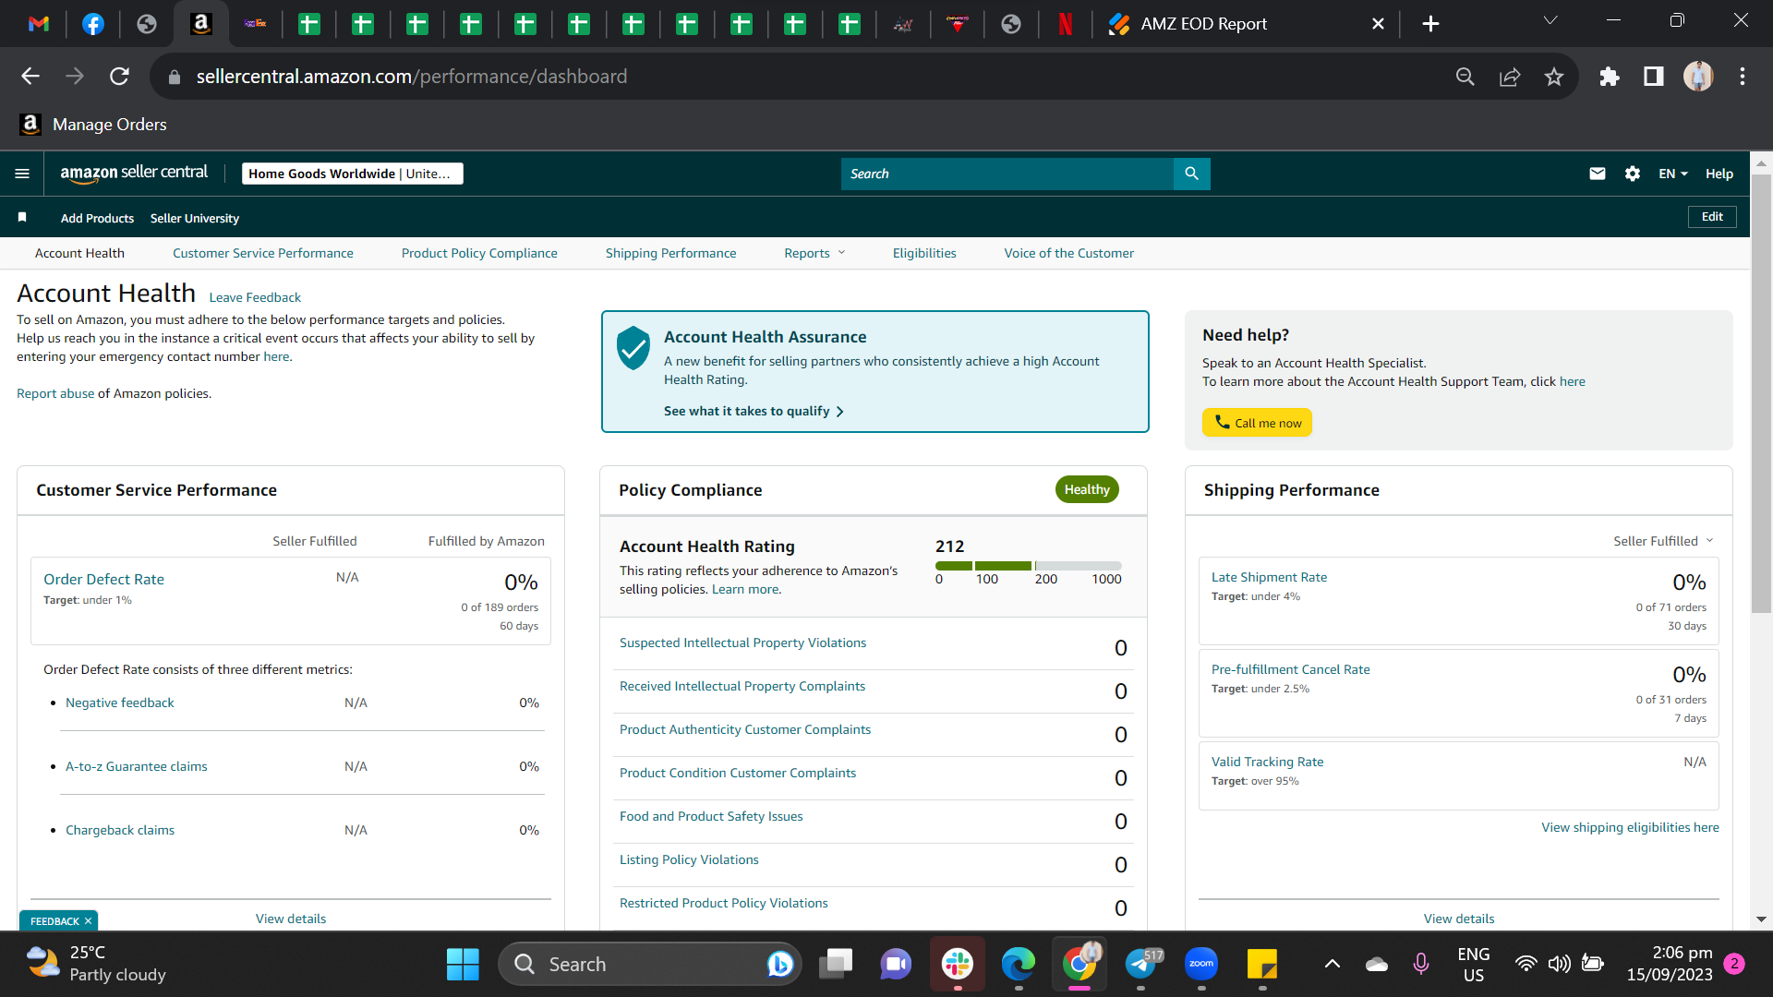Viewport: 1773px width, 997px height.
Task: Switch to the Netflix browser tab
Action: pos(1065,24)
